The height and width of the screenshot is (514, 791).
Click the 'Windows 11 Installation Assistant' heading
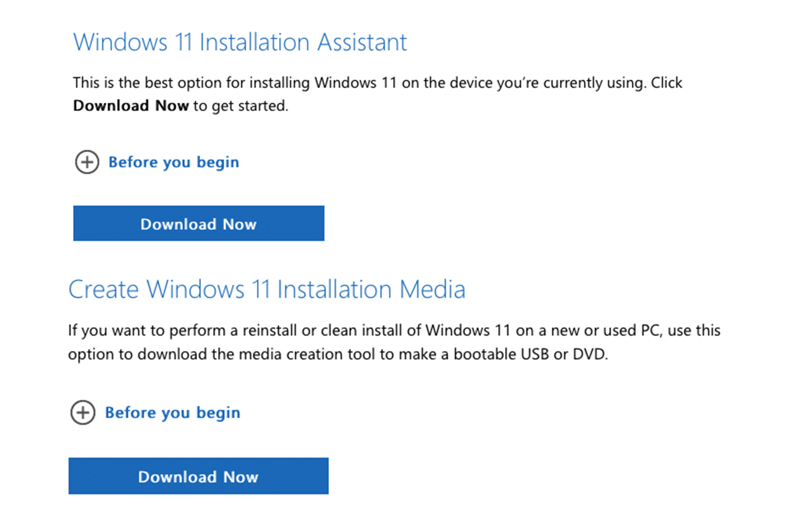(x=240, y=42)
